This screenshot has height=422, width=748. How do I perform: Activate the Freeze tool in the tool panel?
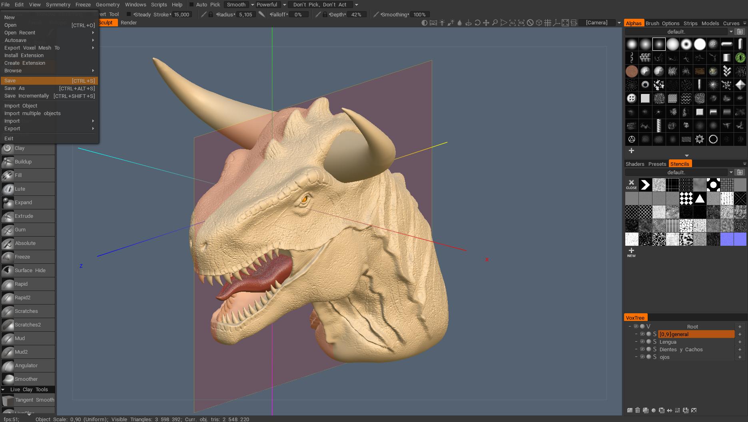pos(28,257)
